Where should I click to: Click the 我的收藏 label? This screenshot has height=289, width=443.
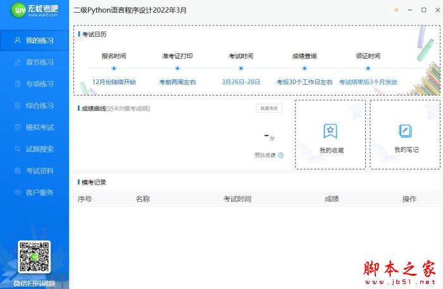pos(332,151)
